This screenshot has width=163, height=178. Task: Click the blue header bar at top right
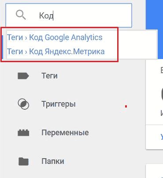tap(154, 15)
